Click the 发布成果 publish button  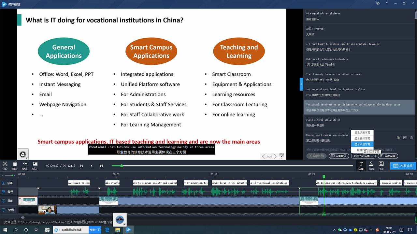coord(403,166)
